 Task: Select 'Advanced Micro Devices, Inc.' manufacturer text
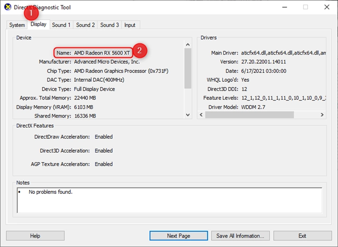[x=107, y=62]
